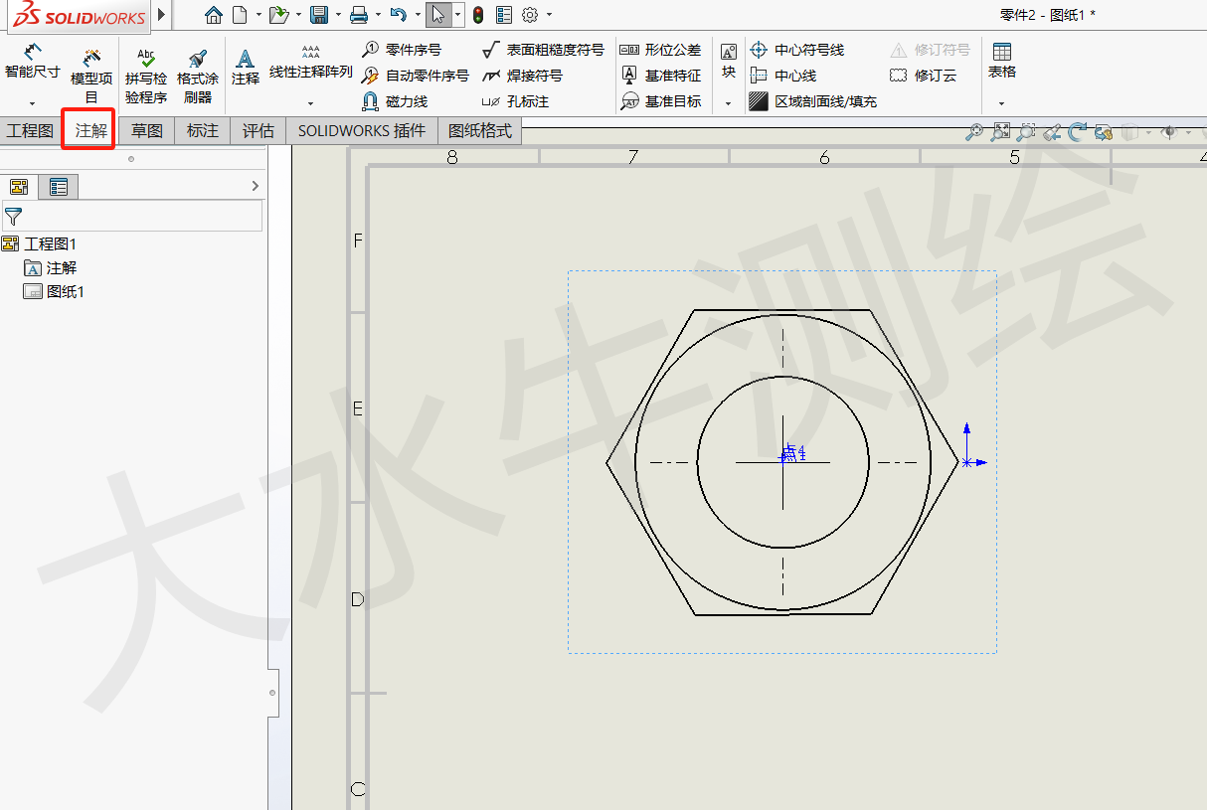Open the dropdown arrow next to Open

(297, 15)
